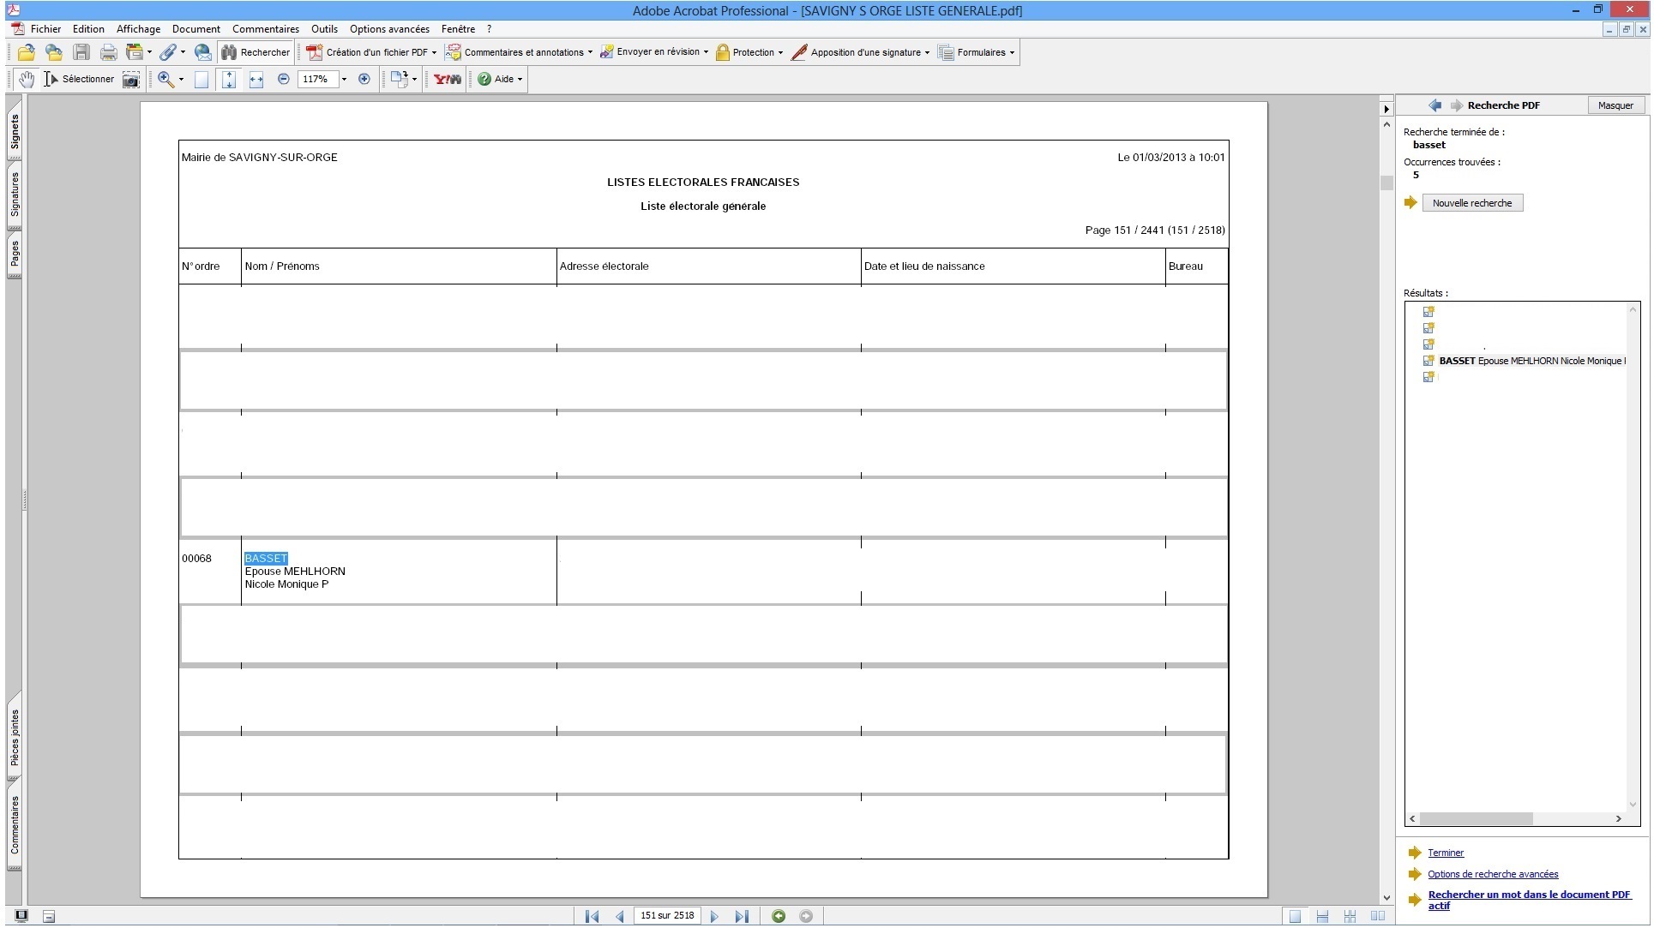The width and height of the screenshot is (1654, 928).
Task: Enable single page layout view
Action: pos(1295,917)
